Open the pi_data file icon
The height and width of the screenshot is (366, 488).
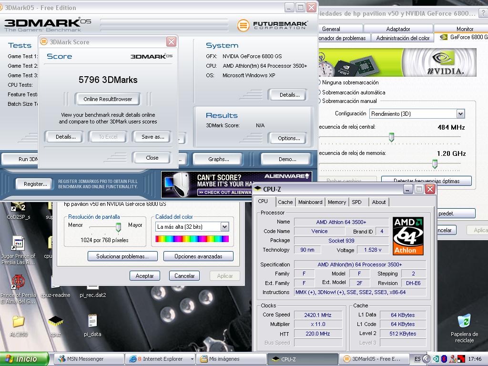pyautogui.click(x=92, y=322)
